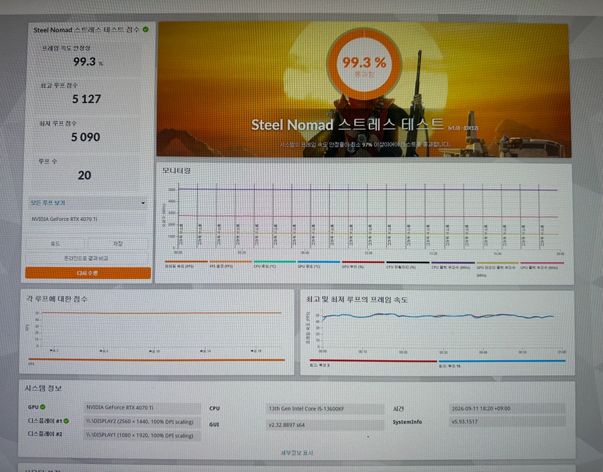Click the dropdown arrow of loop selector
Image resolution: width=603 pixels, height=472 pixels.
pyautogui.click(x=142, y=203)
